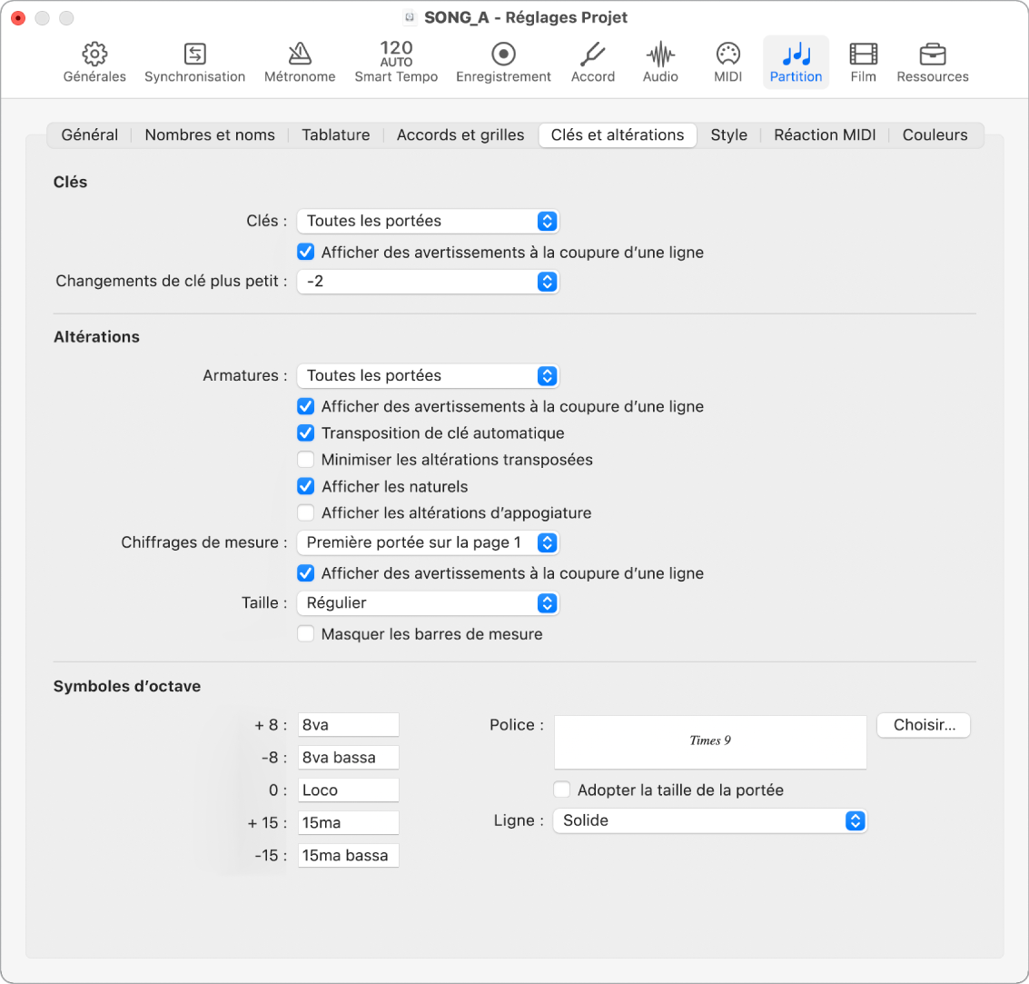Switch to the Tablature tab

click(335, 135)
